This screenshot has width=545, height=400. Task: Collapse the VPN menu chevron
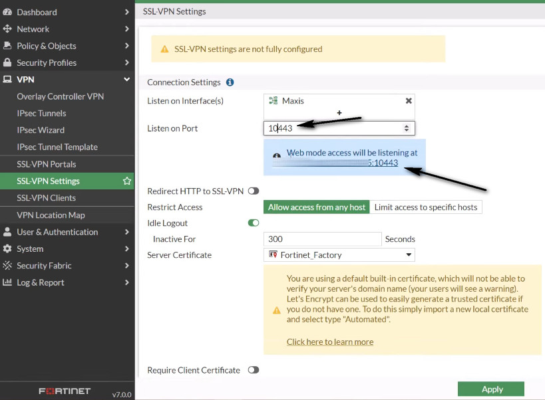coord(127,79)
